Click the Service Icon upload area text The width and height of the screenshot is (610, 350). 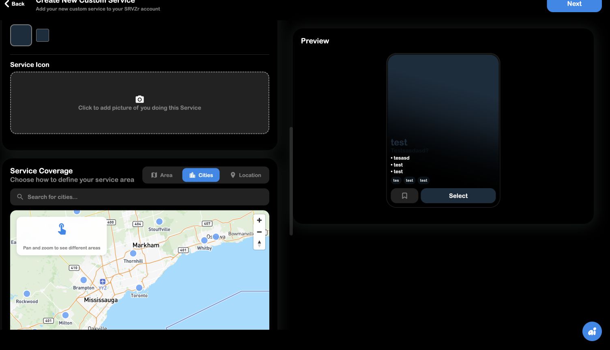coord(140,108)
